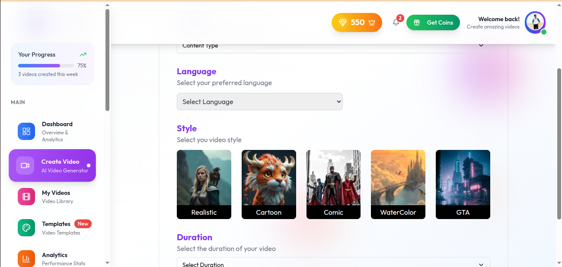Choose the Realistic video style
Screen dimensions: 562x267
click(204, 184)
